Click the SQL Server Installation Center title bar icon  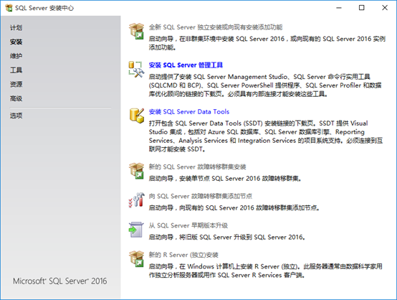click(9, 8)
